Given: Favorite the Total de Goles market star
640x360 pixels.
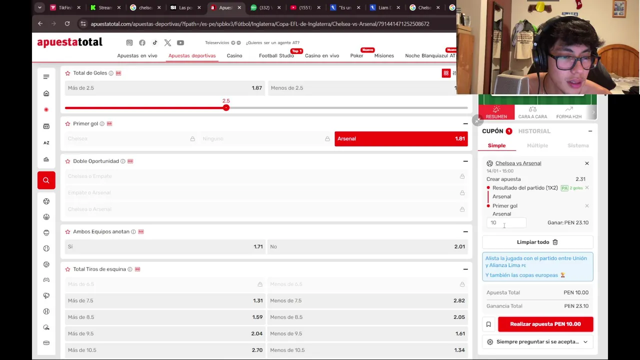Looking at the screenshot, I should pyautogui.click(x=67, y=73).
